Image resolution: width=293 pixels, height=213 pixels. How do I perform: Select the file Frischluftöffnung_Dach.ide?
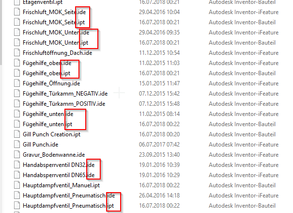pyautogui.click(x=57, y=53)
